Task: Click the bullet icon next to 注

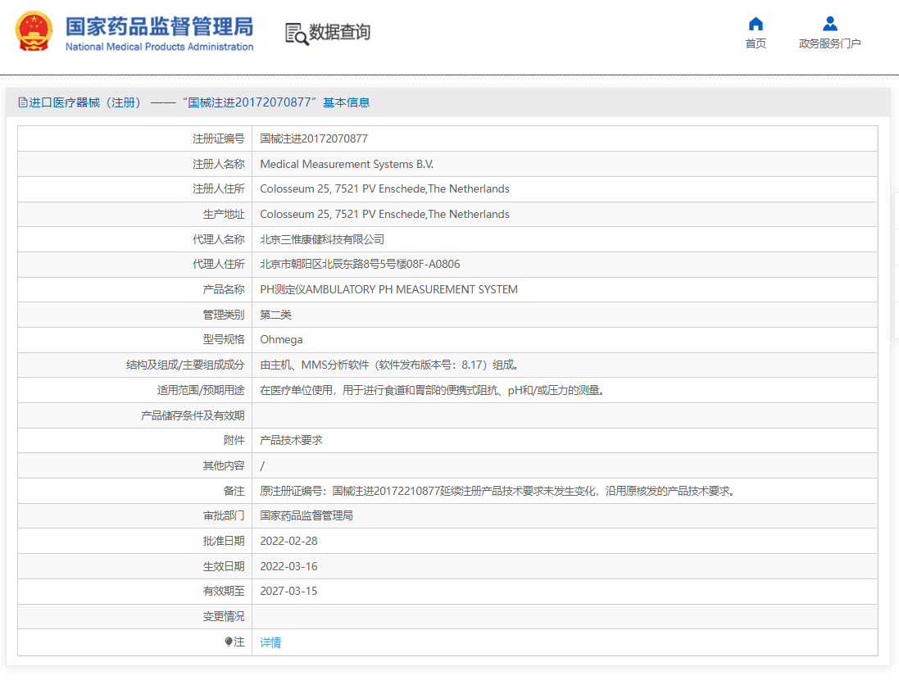Action: (228, 642)
